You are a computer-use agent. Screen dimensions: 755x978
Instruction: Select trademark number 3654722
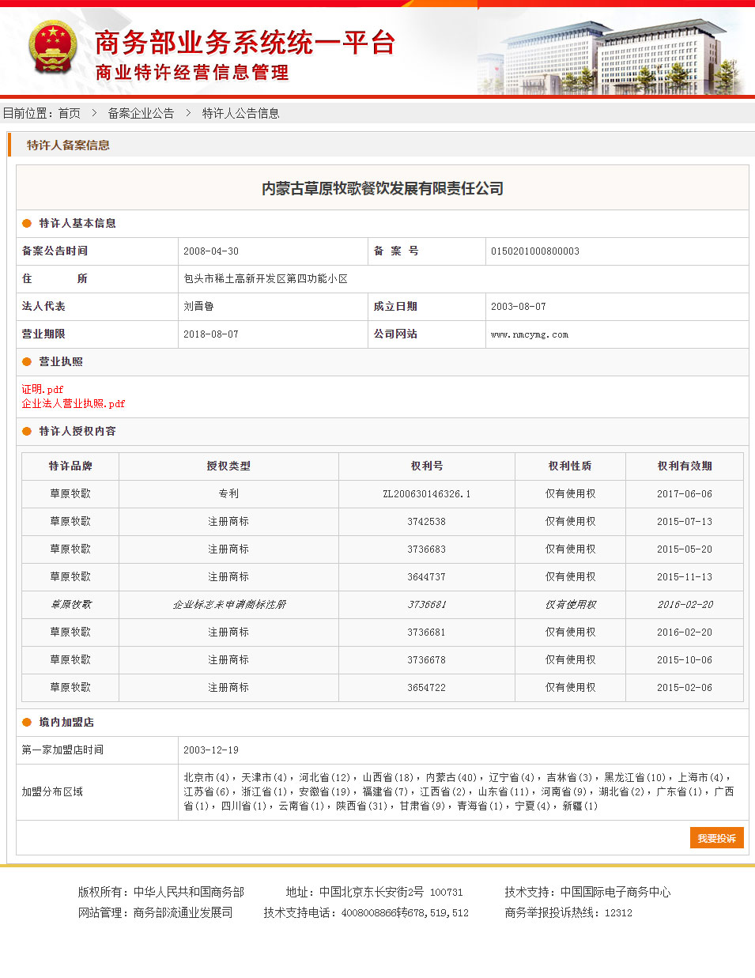[427, 688]
